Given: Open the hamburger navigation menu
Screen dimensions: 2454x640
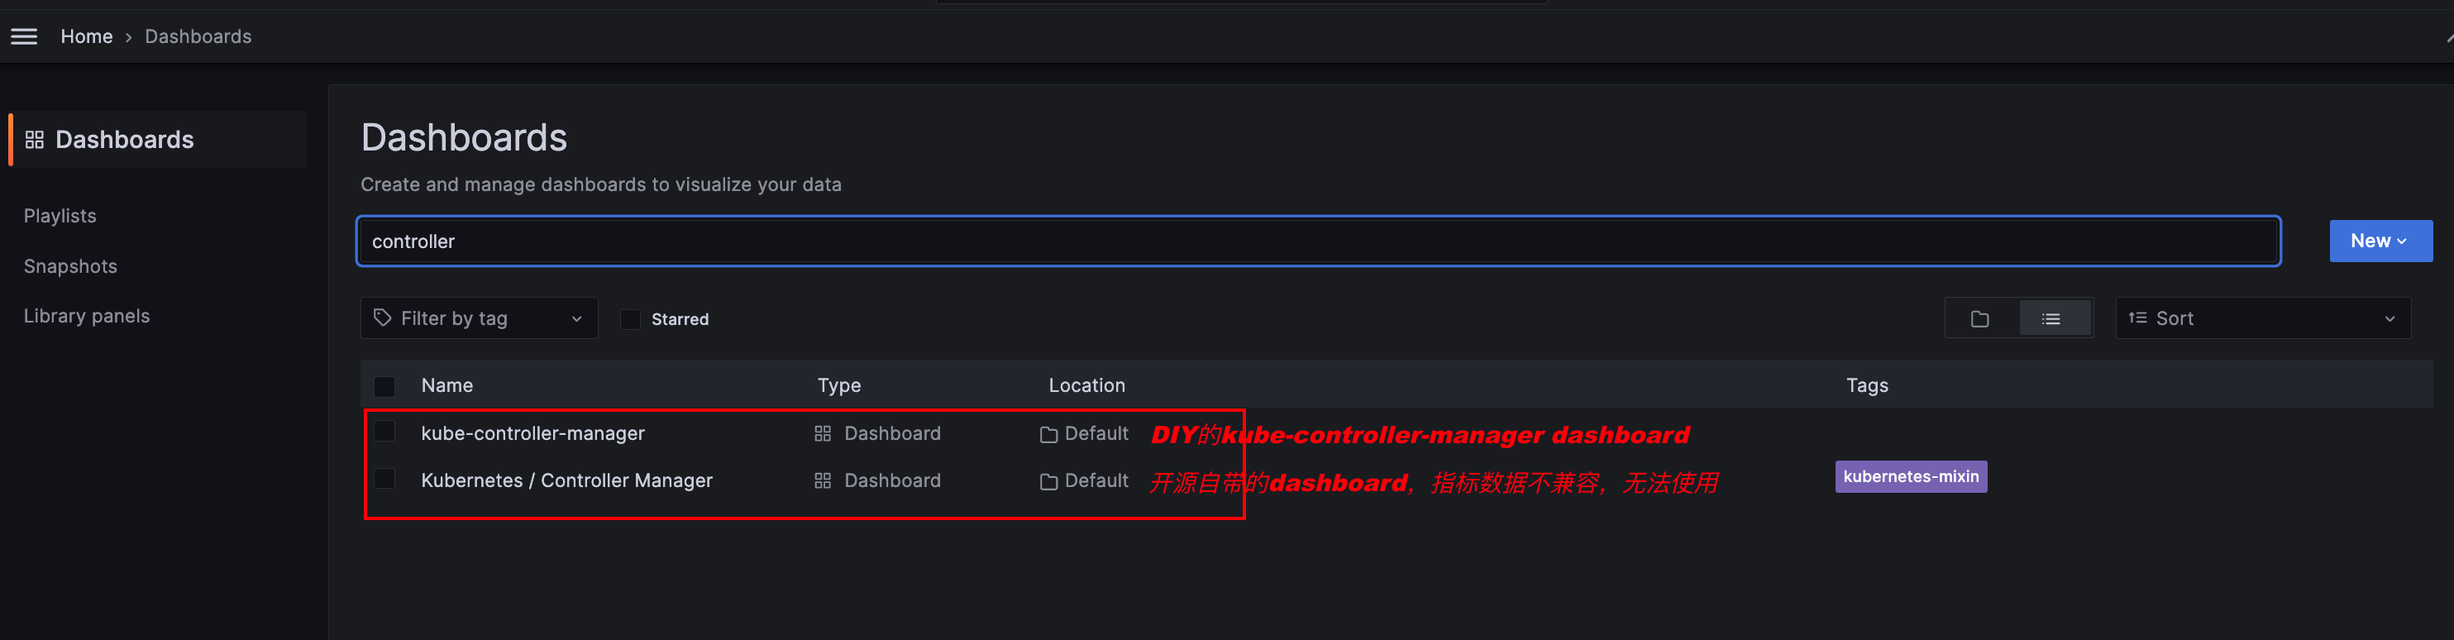Looking at the screenshot, I should pyautogui.click(x=24, y=36).
